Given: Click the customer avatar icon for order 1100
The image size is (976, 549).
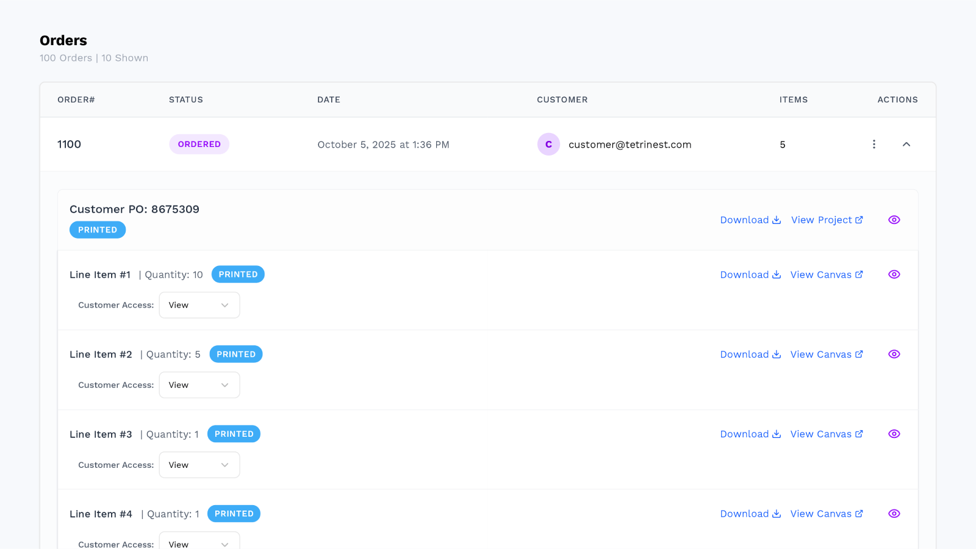Looking at the screenshot, I should pos(548,144).
